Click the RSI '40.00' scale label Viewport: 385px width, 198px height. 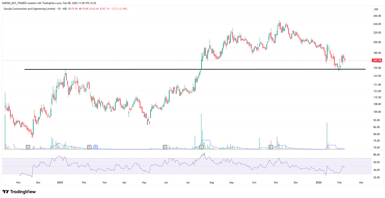point(377,170)
